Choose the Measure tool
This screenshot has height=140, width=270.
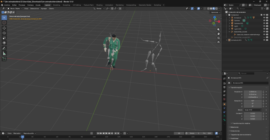[x=4, y=53]
